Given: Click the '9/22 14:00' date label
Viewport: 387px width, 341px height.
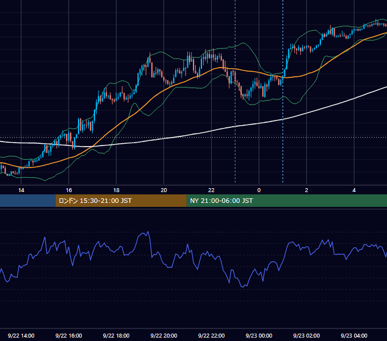Looking at the screenshot, I should (x=21, y=335).
